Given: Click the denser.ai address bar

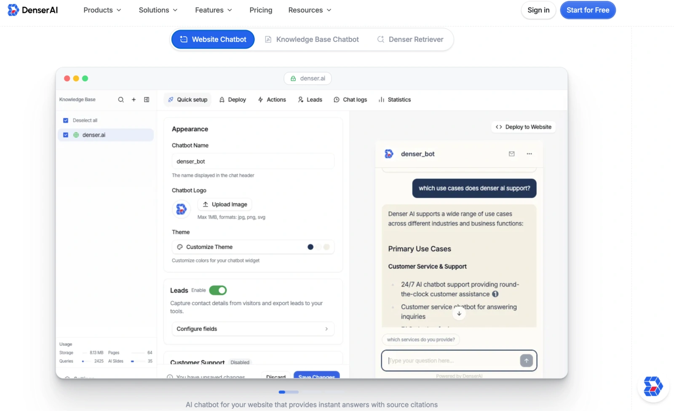Looking at the screenshot, I should click(308, 78).
